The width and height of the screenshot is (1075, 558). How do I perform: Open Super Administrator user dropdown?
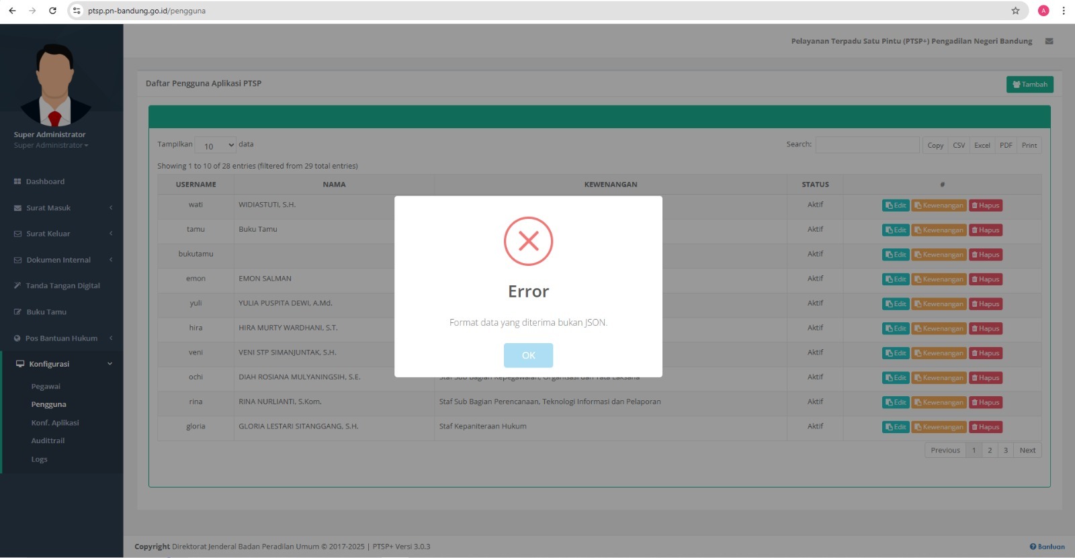tap(51, 146)
